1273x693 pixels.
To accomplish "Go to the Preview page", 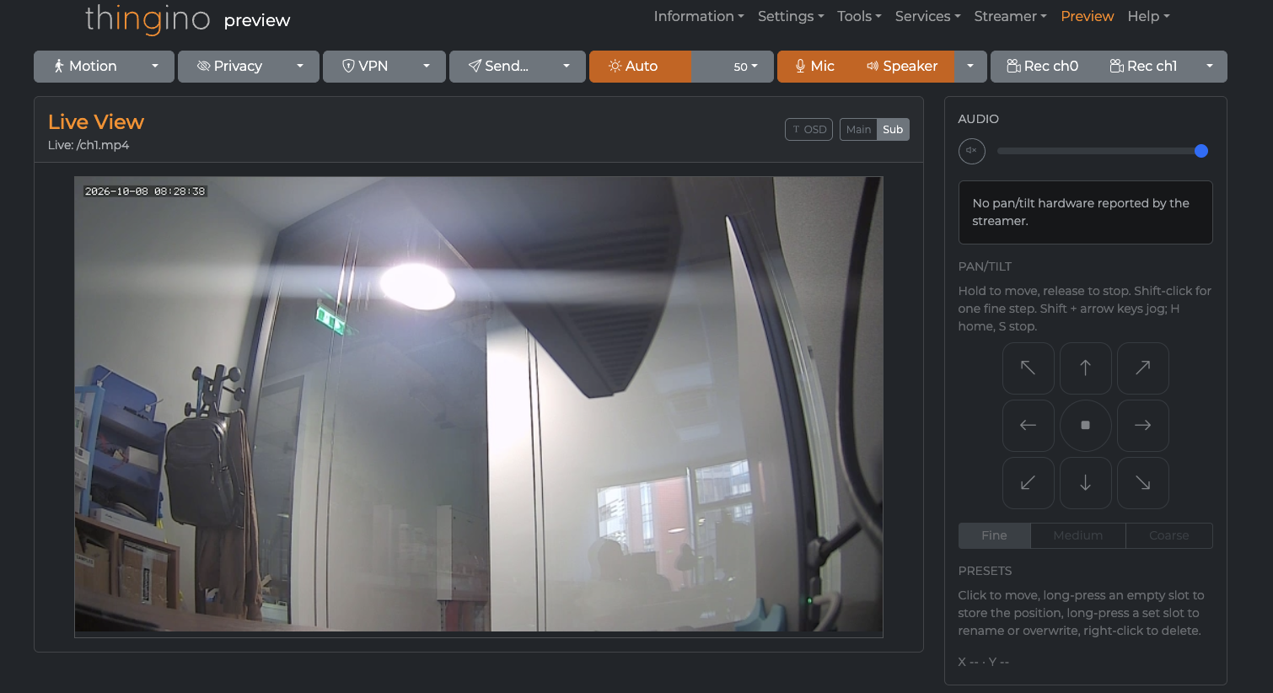I will [x=1087, y=16].
